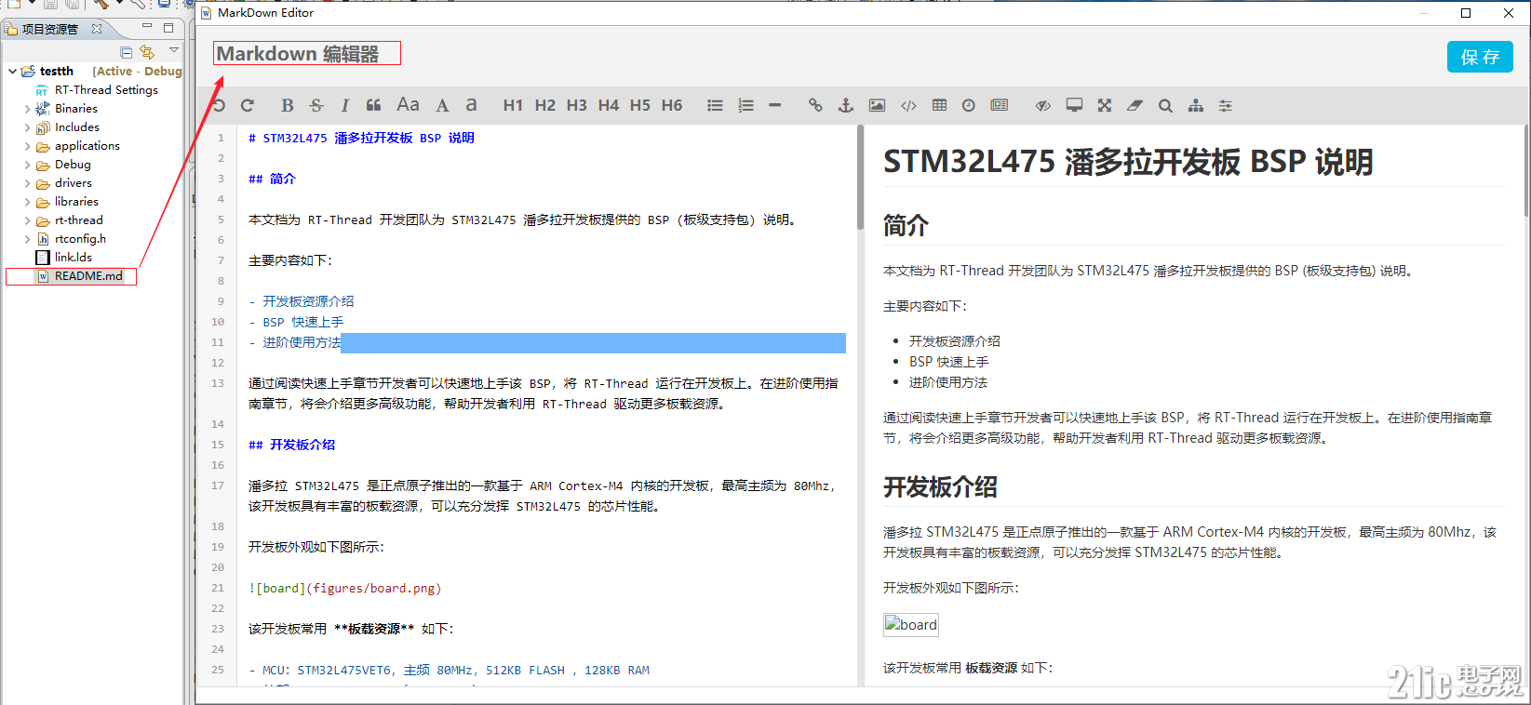
Task: Apply italic formatting with the I icon
Action: pyautogui.click(x=345, y=105)
